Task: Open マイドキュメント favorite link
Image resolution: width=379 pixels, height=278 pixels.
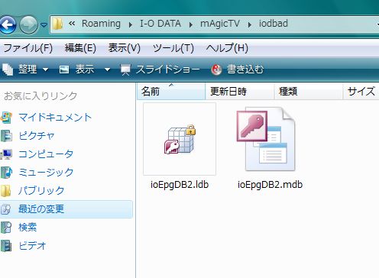Action: click(x=55, y=117)
